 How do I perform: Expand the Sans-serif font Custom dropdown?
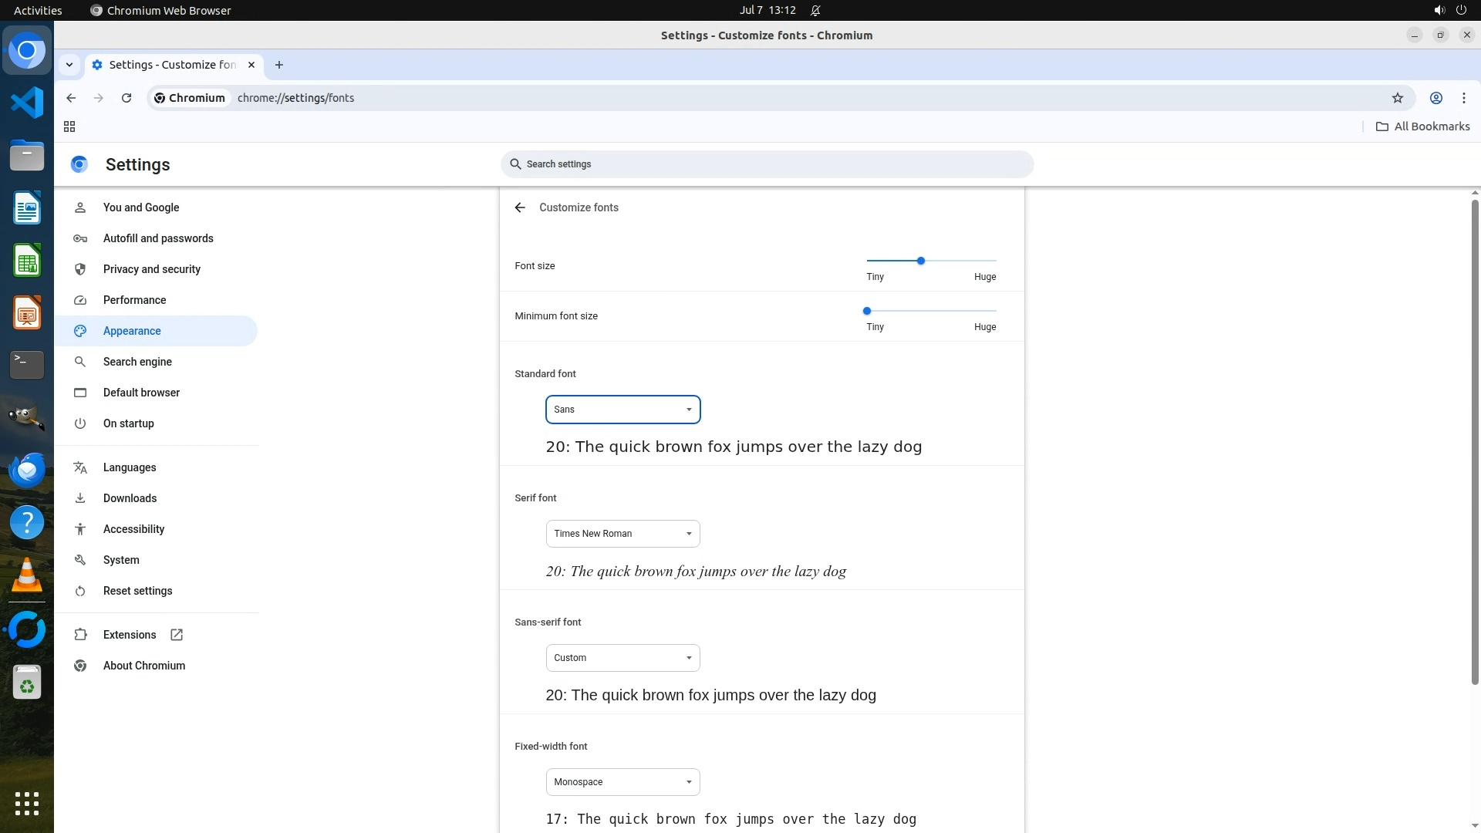click(x=622, y=658)
